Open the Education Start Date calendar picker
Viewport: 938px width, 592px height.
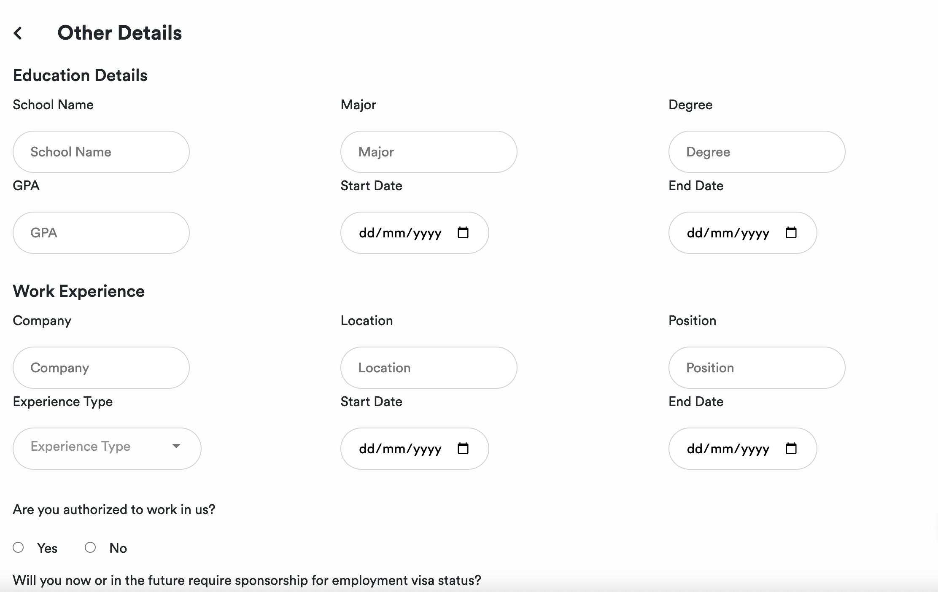[463, 232]
